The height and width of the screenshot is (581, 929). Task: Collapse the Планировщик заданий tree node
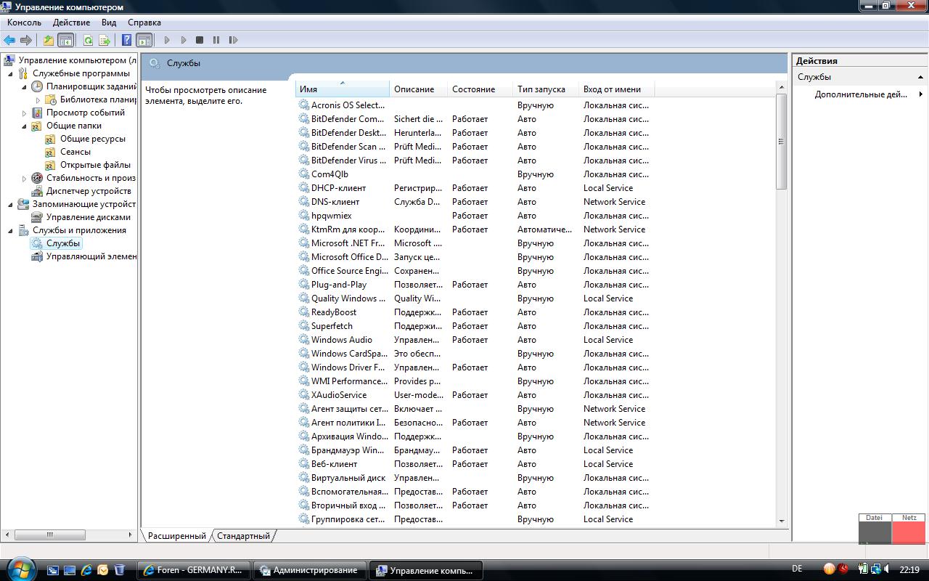(x=25, y=86)
